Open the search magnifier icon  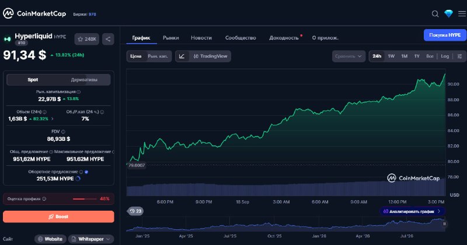tap(435, 14)
